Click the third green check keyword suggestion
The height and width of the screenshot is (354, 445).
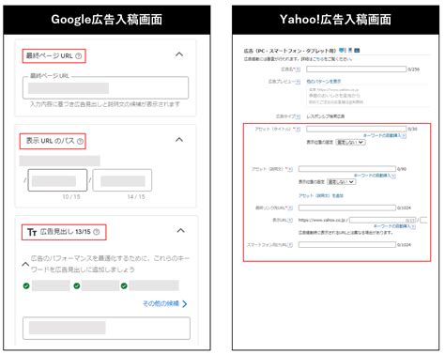[124, 285]
